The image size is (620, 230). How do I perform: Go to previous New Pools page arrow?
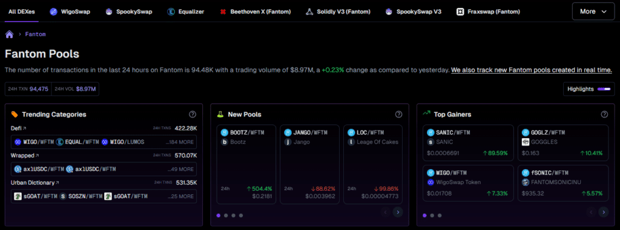[x=386, y=212]
